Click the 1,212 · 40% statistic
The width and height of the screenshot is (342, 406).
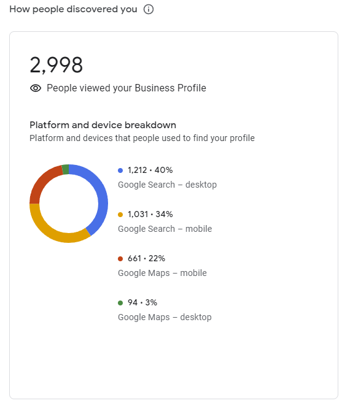[x=150, y=170]
